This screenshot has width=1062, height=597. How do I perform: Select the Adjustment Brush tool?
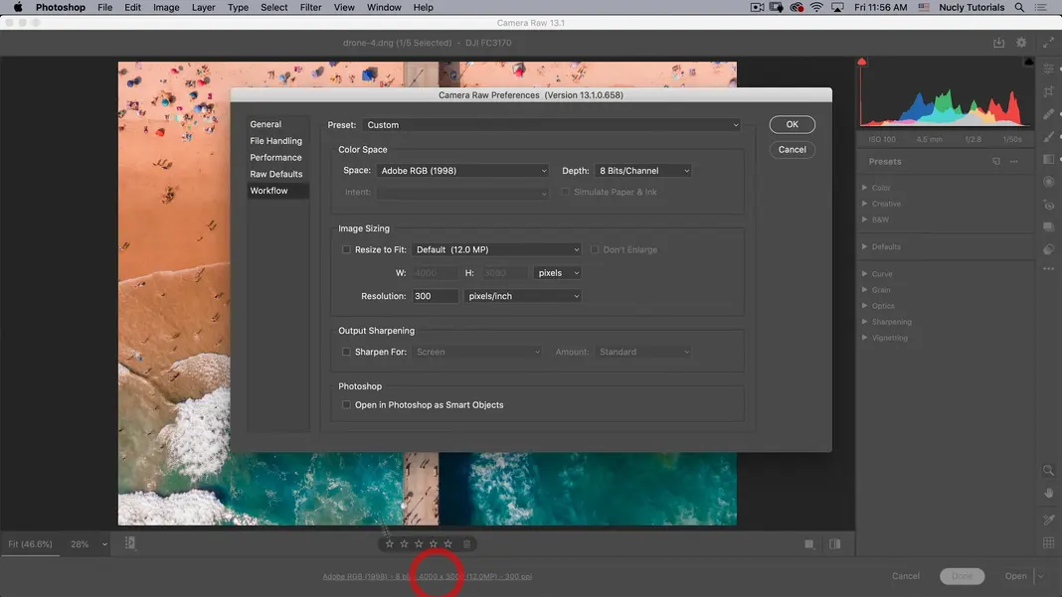coord(1048,136)
